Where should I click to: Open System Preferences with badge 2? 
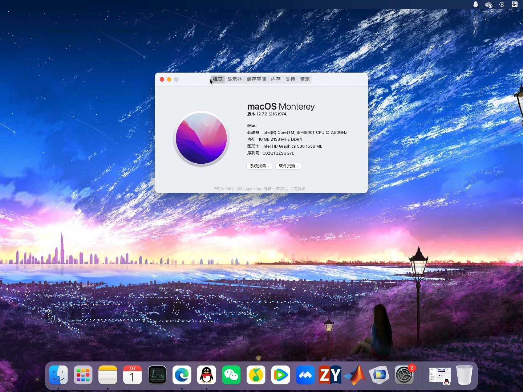pos(404,375)
